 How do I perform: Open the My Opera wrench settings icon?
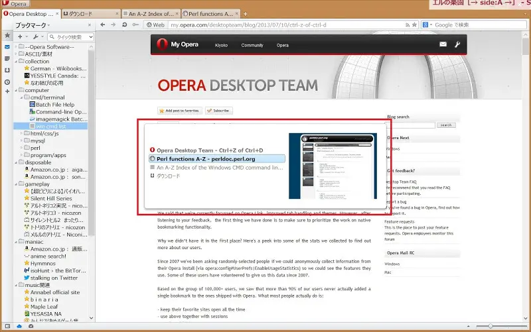457,44
